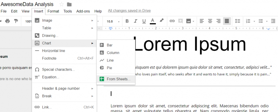Choose Image from the Insert menu
This screenshot has width=278, height=112.
click(x=64, y=20)
